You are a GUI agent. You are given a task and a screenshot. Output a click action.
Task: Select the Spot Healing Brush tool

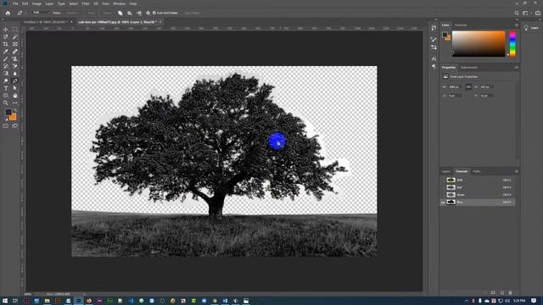(x=15, y=52)
